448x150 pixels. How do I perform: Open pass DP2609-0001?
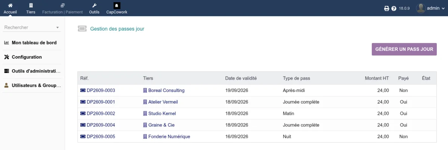[101, 102]
